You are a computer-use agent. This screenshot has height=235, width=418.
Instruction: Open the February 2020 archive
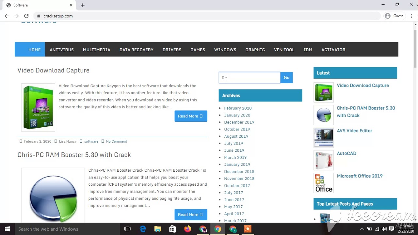tap(238, 108)
